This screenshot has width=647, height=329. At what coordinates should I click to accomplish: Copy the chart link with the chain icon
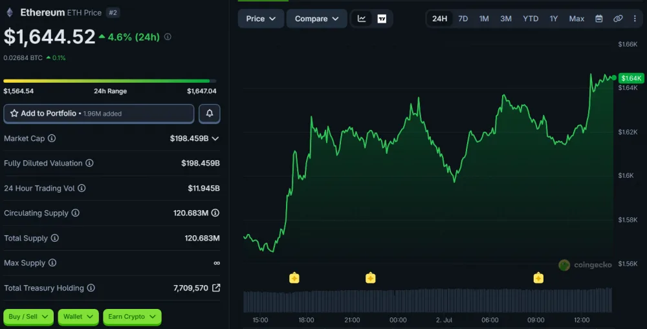coord(618,19)
